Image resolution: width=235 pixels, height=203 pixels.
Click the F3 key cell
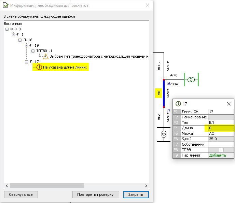click(177, 122)
